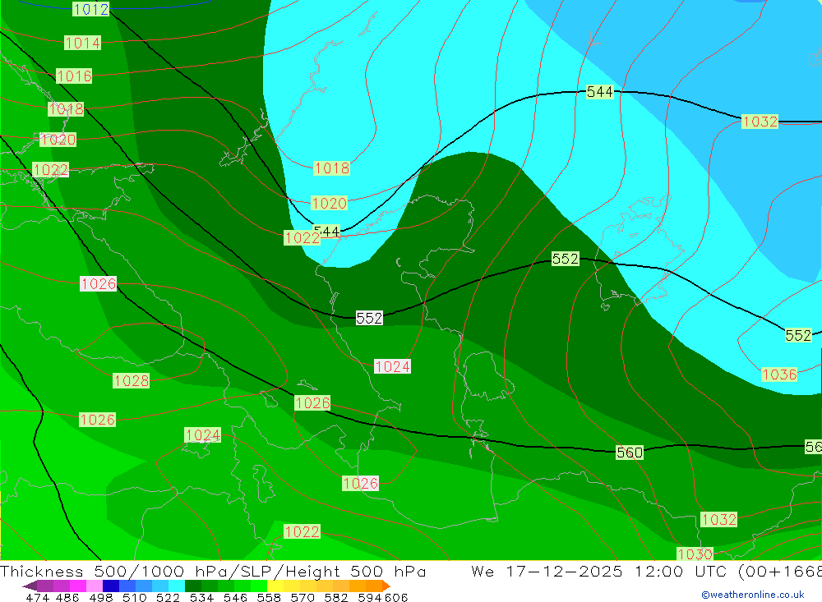The height and width of the screenshot is (602, 822).
Task: Click the 510 legend value
Action: point(134,597)
